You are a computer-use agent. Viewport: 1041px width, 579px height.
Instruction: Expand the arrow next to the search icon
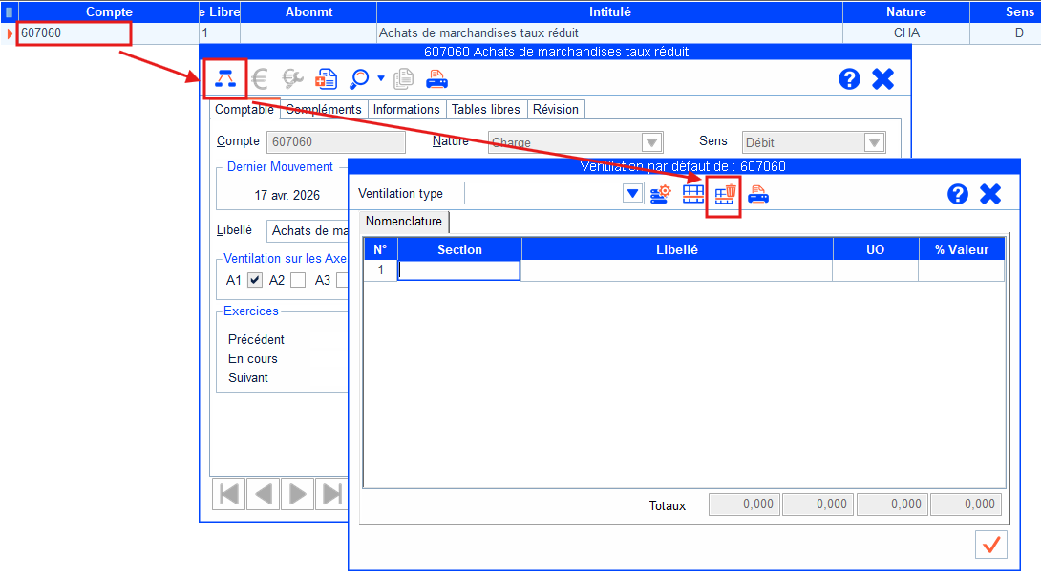pos(381,79)
